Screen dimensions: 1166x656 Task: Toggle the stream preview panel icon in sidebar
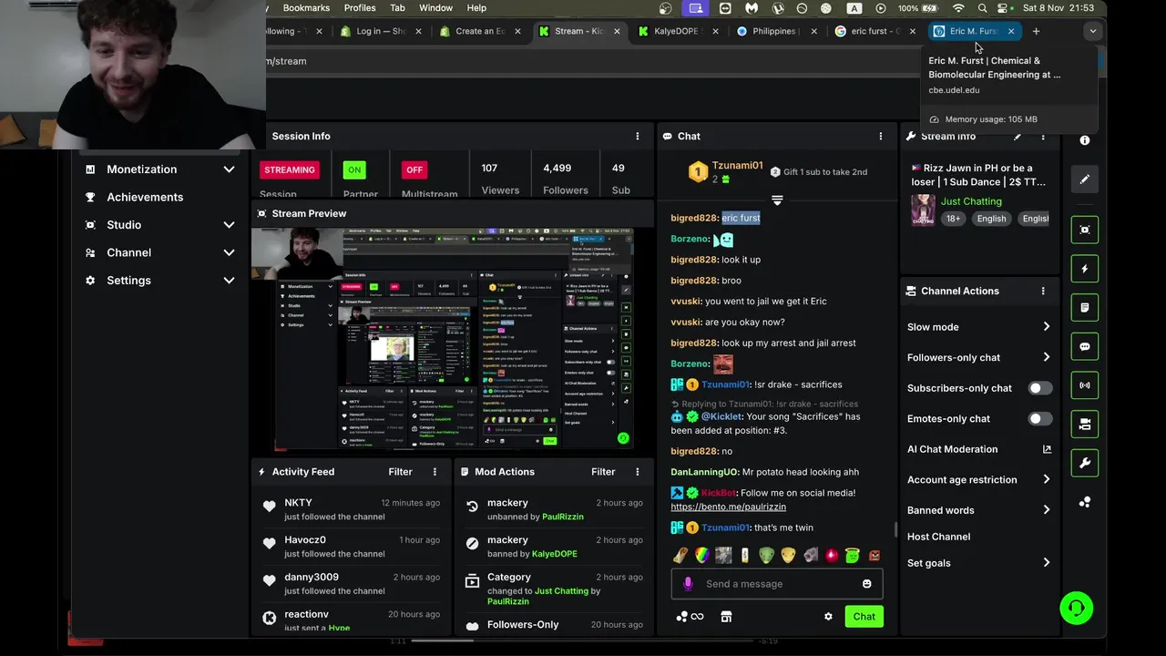coord(1085,230)
